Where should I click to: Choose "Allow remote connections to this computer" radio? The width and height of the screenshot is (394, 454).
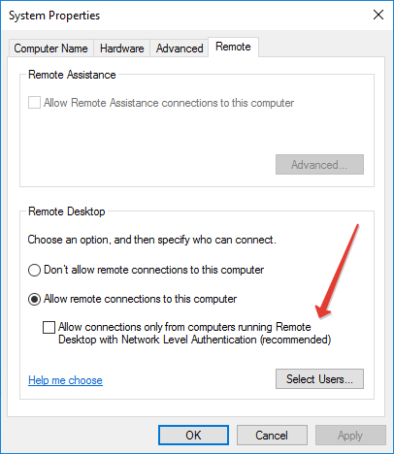click(x=34, y=299)
